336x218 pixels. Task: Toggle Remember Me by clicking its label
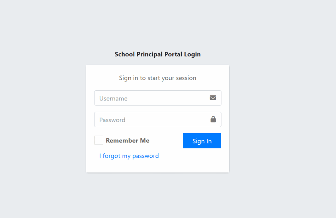127,140
